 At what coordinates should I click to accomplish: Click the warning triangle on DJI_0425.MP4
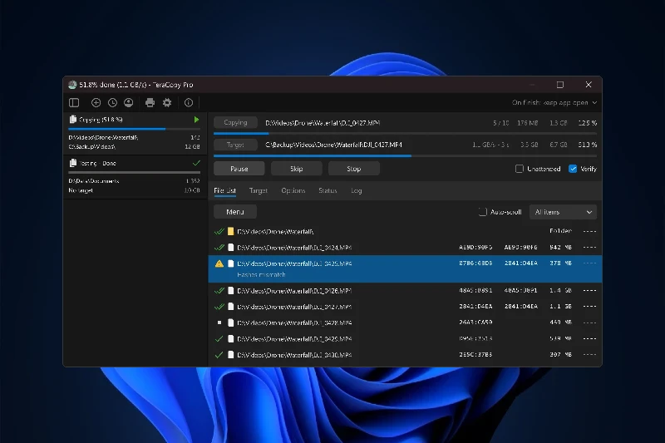click(219, 263)
